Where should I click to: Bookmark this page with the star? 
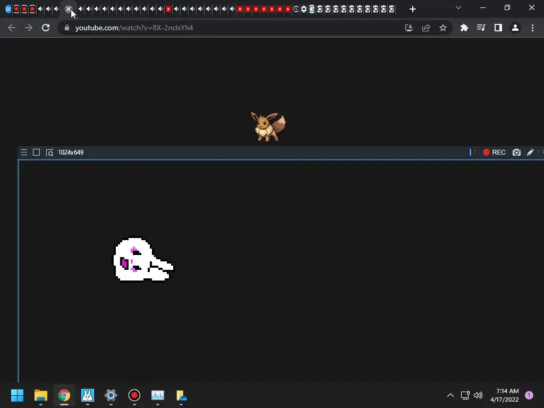443,28
